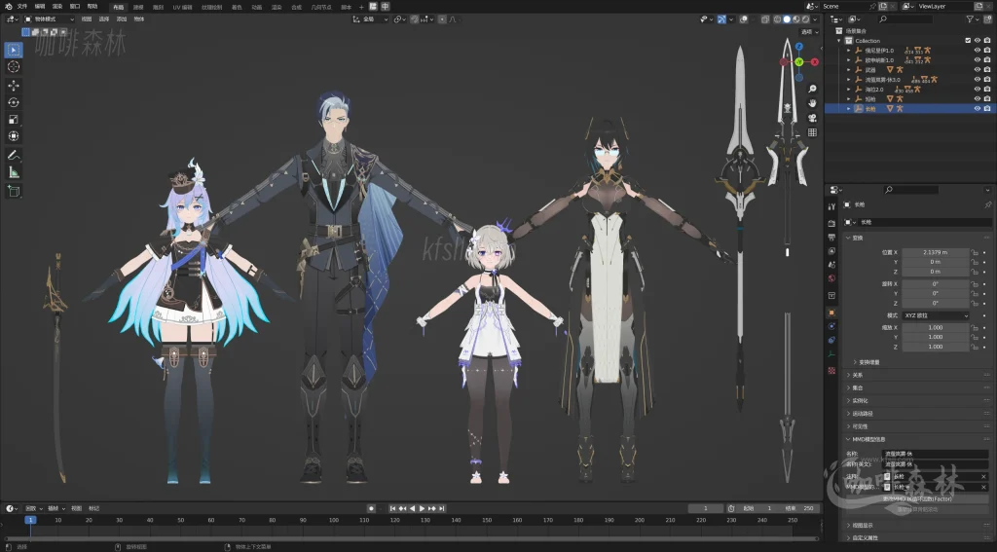997x552 pixels.
Task: Hide the 长枪 row in outliner viewport
Action: tap(978, 109)
